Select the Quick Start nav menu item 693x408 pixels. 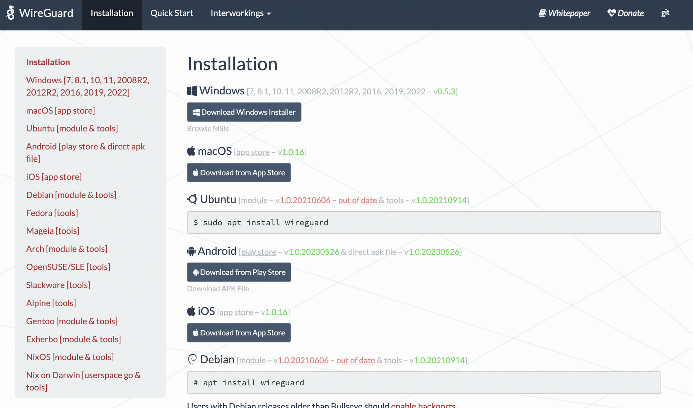click(x=172, y=13)
